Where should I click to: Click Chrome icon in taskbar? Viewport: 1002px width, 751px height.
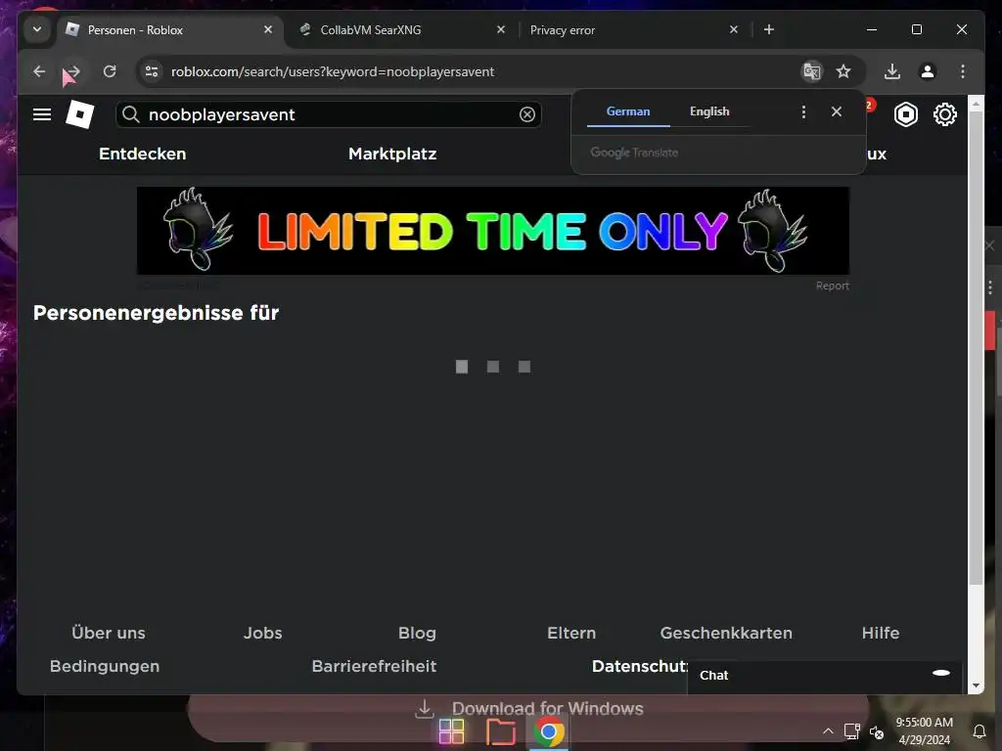coord(548,731)
